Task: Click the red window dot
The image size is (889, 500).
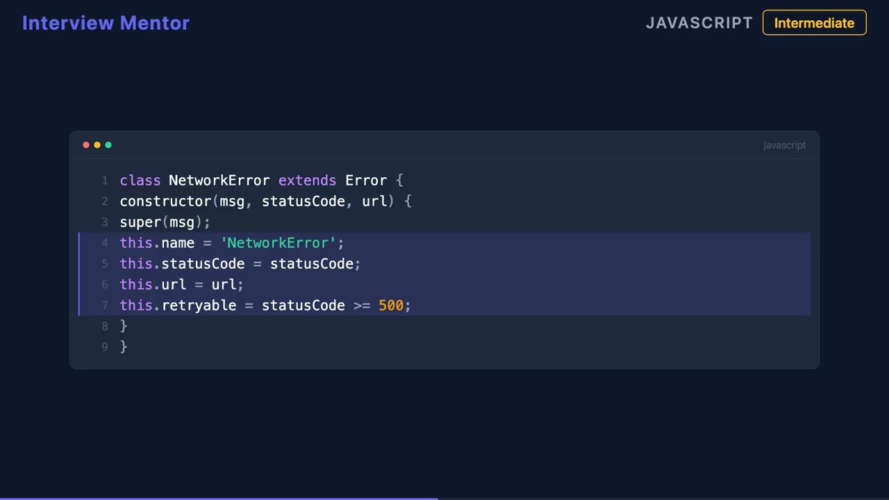Action: coord(86,145)
